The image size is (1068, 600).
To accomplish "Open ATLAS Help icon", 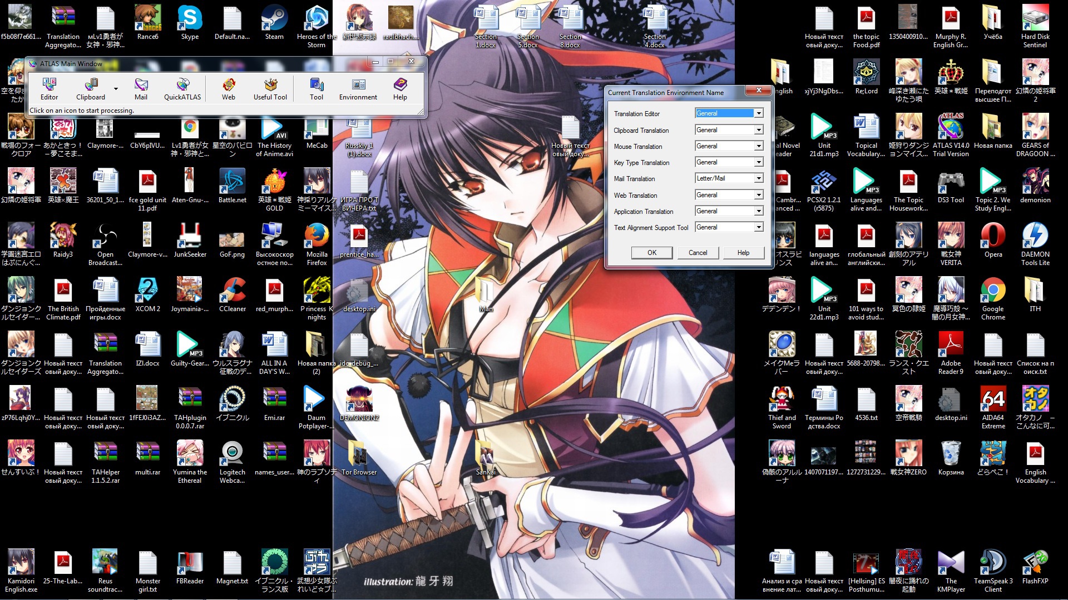I will (x=400, y=89).
